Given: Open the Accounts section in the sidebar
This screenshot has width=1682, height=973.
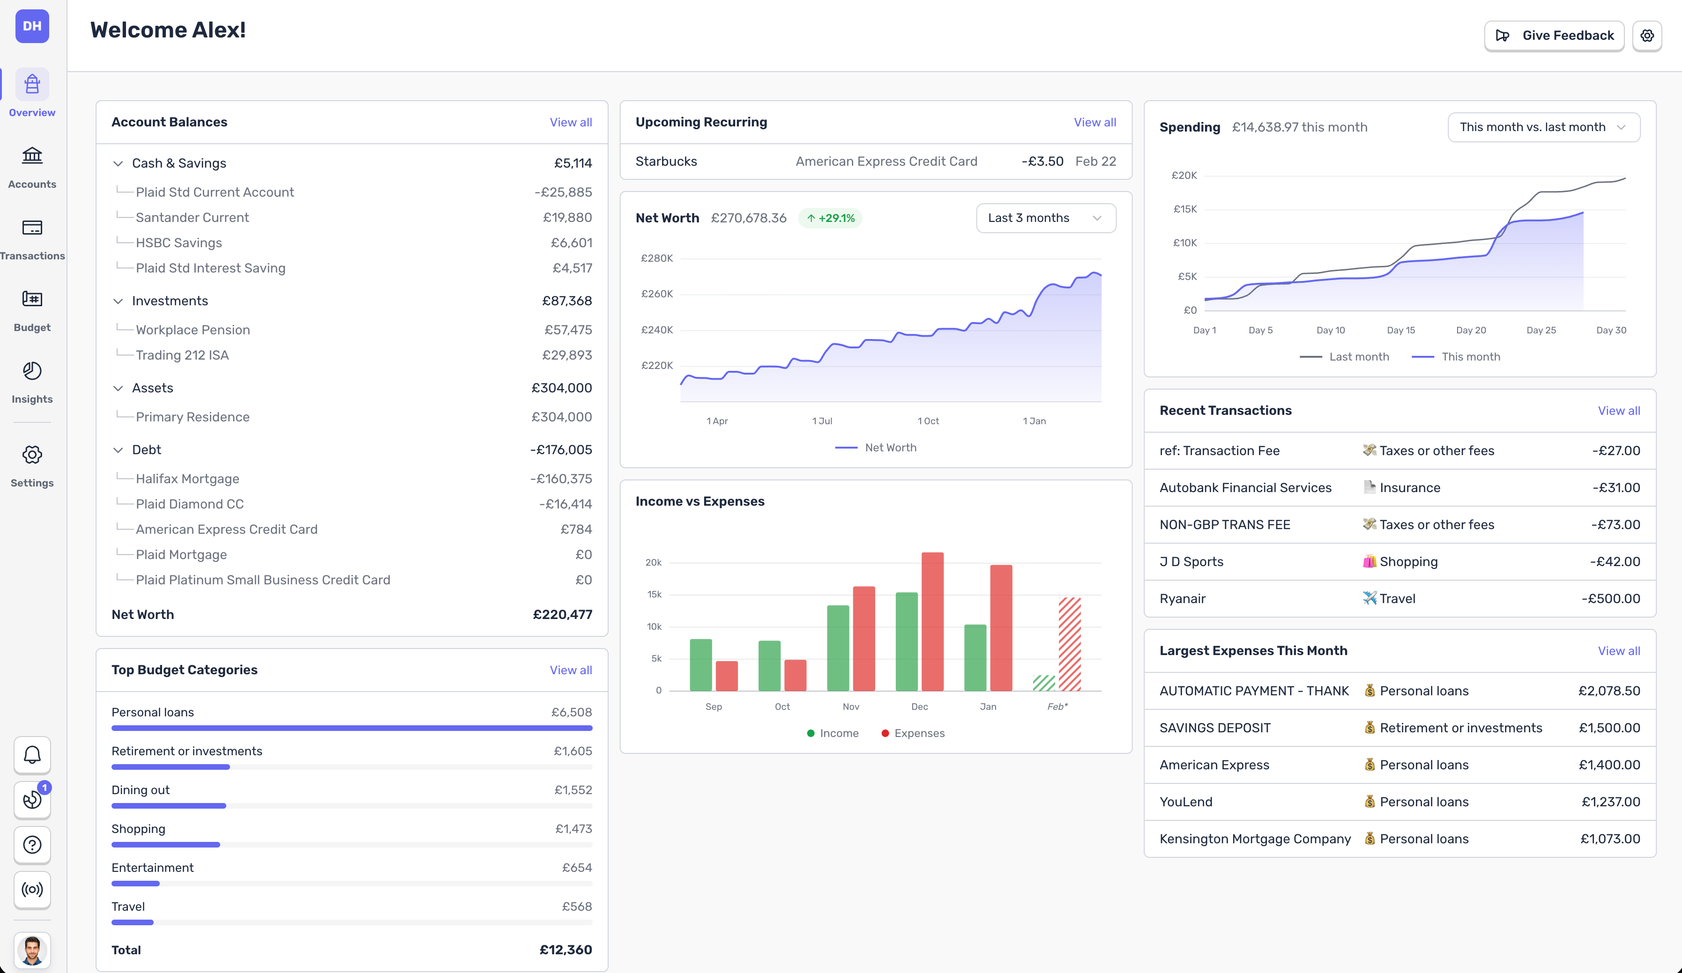Looking at the screenshot, I should click(31, 165).
